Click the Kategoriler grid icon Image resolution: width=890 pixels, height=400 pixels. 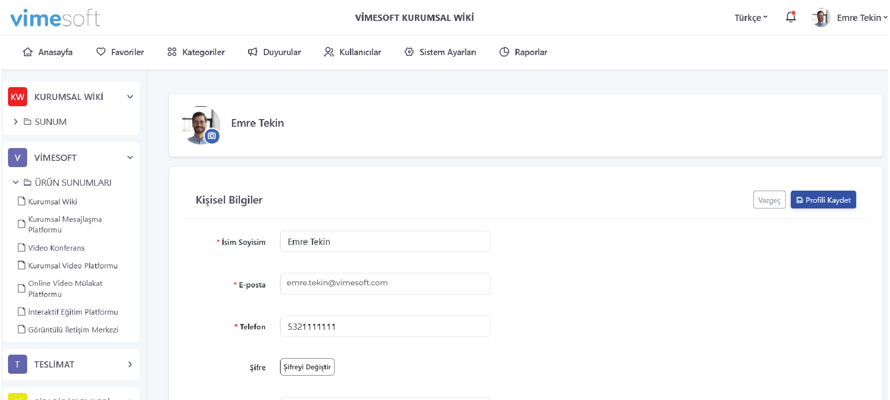click(172, 52)
